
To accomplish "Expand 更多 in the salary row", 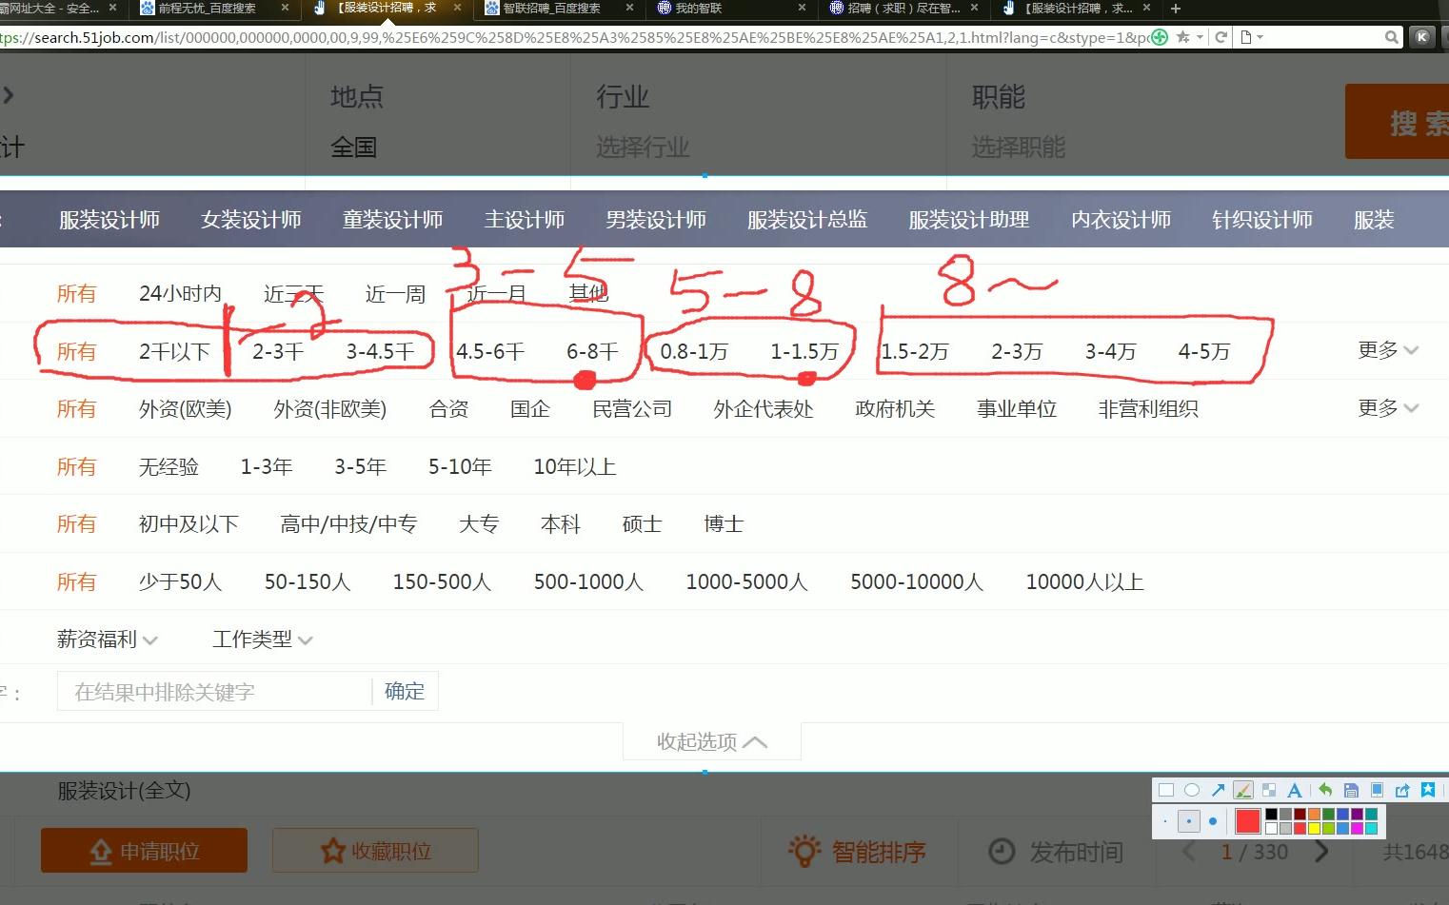I will click(1388, 350).
